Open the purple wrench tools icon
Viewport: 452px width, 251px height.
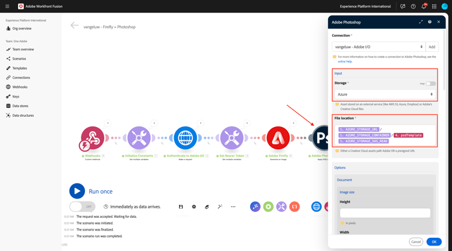[281, 206]
